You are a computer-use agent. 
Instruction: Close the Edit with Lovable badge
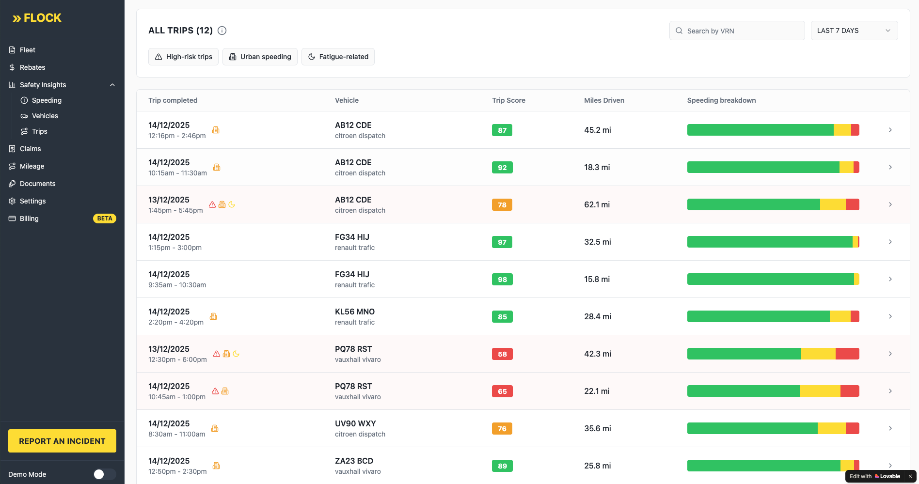click(x=910, y=476)
